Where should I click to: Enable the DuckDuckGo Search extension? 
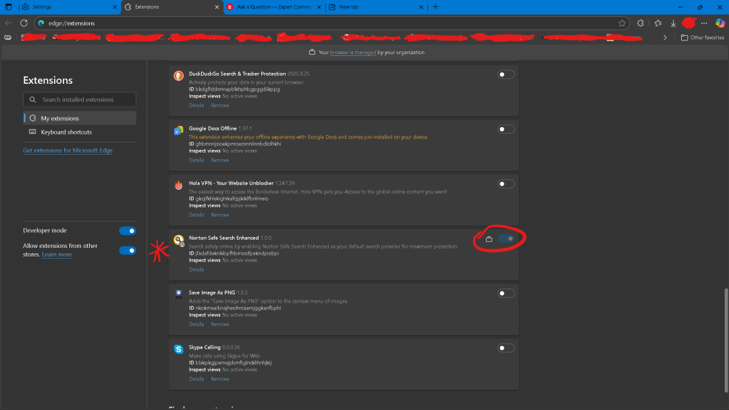tap(506, 74)
